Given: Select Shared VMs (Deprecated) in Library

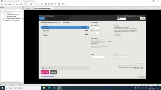Looking at the screenshot, I should 12,20.
